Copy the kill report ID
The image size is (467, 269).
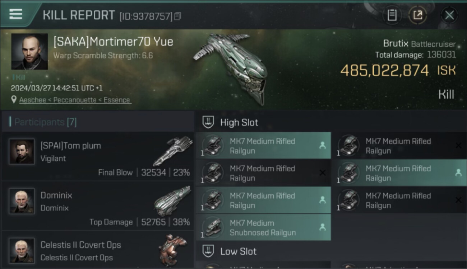pos(177,16)
